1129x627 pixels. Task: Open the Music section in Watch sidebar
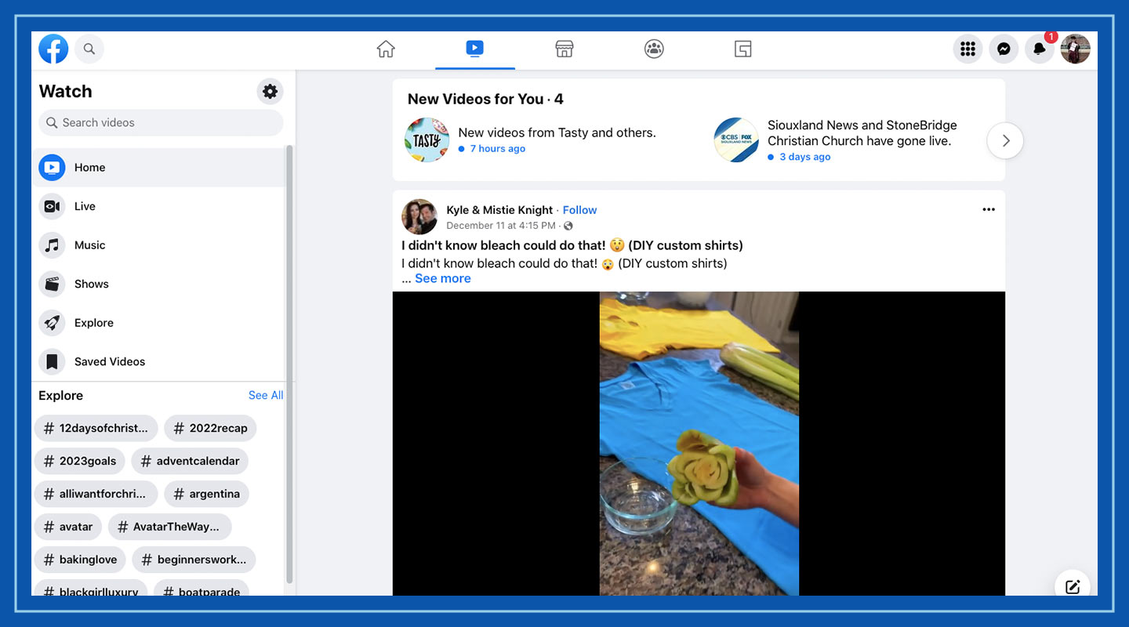tap(90, 245)
